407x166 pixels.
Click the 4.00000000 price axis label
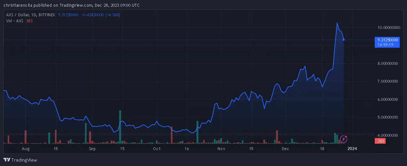coord(388,135)
